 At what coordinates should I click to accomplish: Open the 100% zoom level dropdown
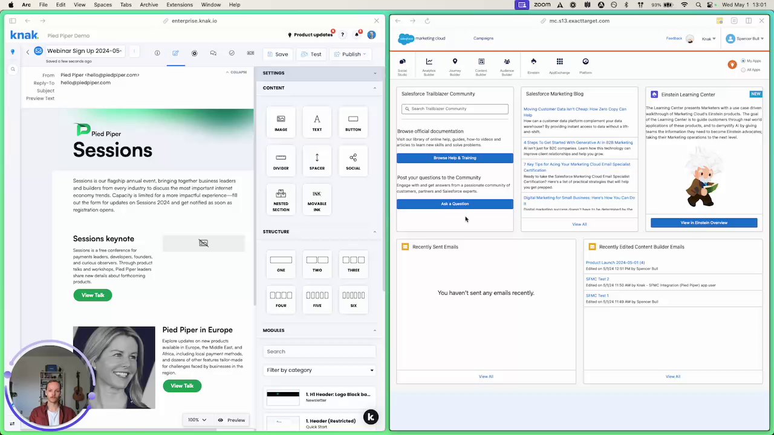197,420
